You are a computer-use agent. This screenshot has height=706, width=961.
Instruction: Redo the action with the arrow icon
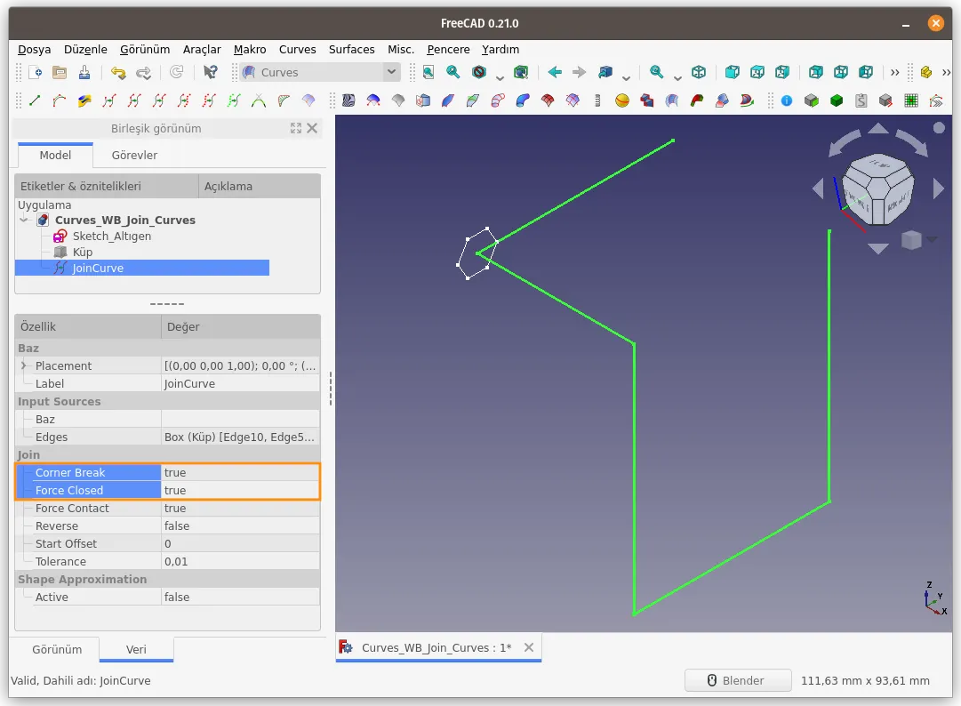coord(143,72)
